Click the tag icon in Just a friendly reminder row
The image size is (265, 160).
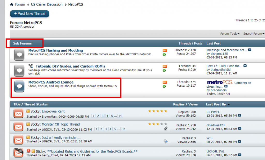pos(166,141)
